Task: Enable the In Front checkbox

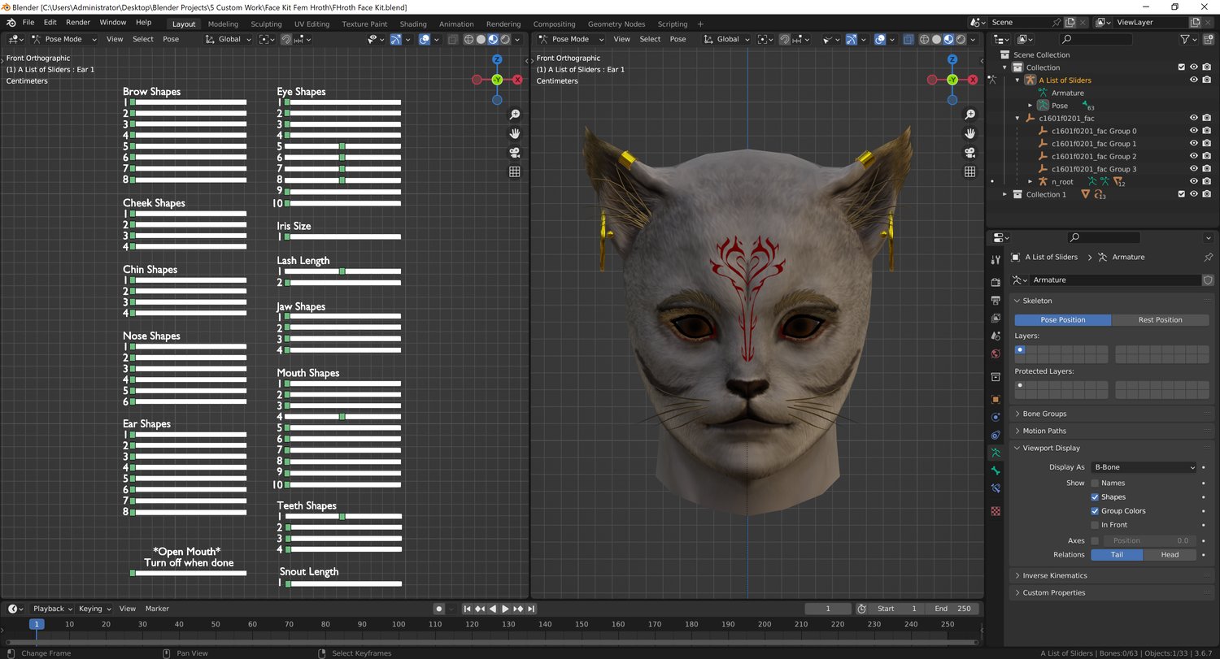Action: [1095, 525]
